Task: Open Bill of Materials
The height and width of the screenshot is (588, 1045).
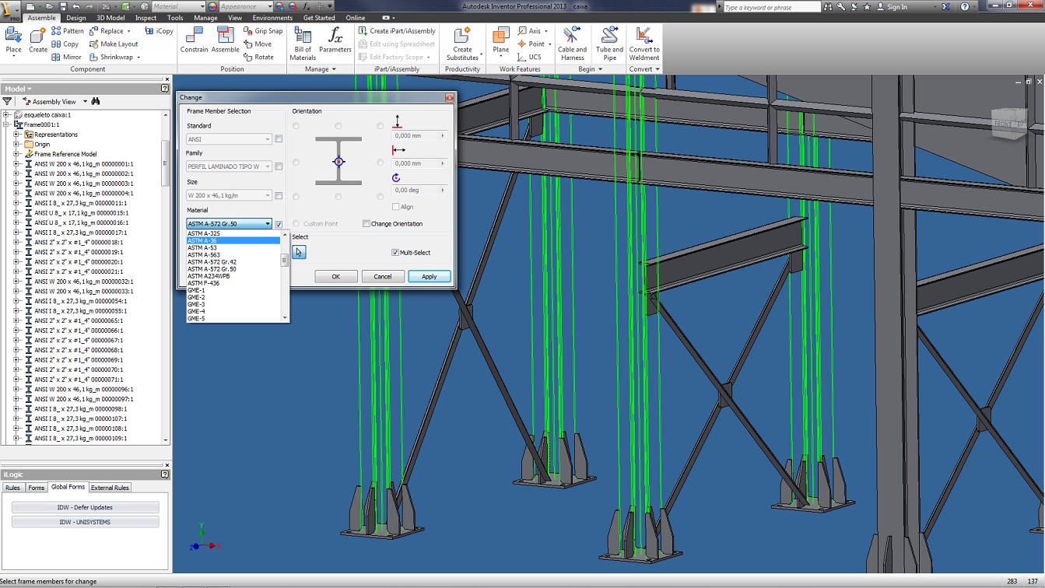Action: coord(303,44)
